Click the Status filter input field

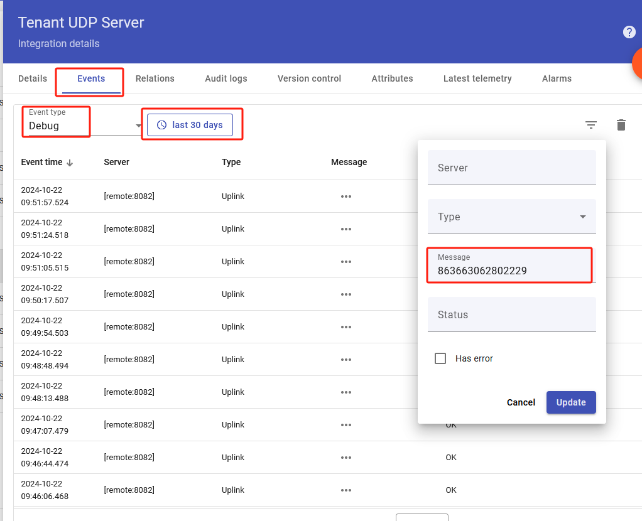pos(511,314)
